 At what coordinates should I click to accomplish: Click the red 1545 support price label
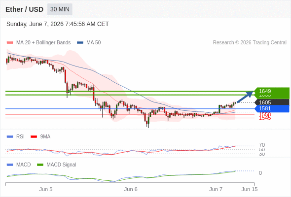[x=265, y=118]
